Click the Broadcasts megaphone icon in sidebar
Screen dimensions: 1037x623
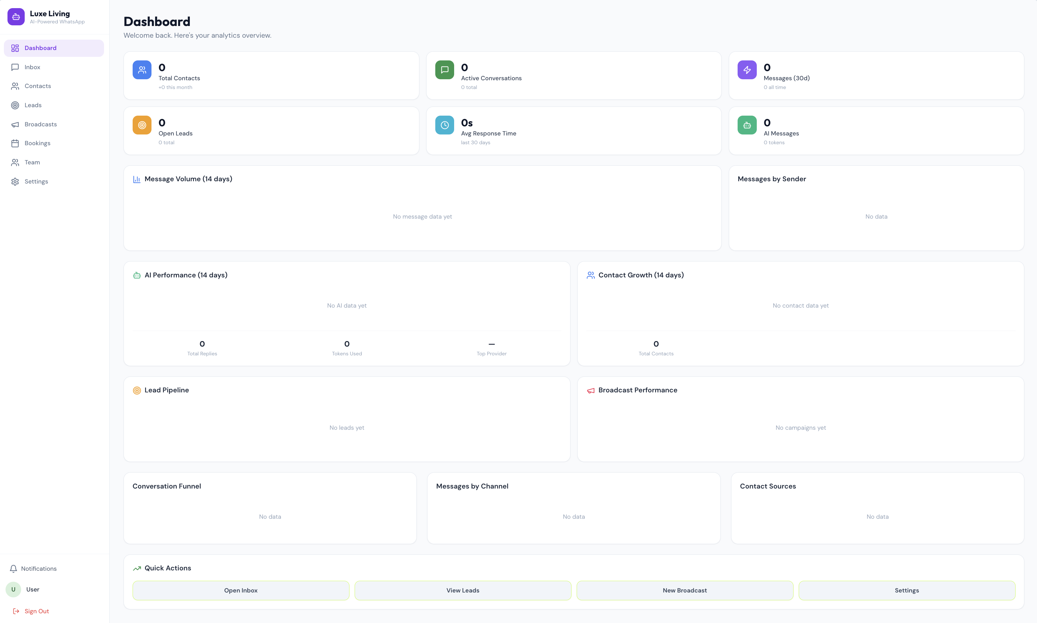(15, 124)
